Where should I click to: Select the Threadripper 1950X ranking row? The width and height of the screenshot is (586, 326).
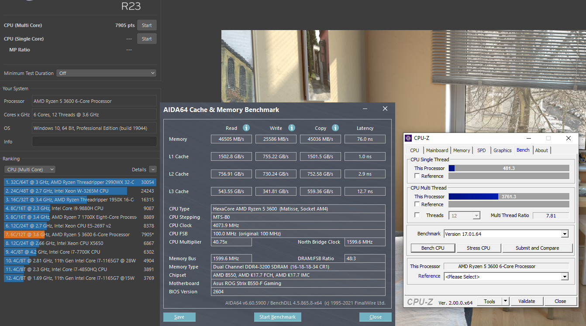80,200
